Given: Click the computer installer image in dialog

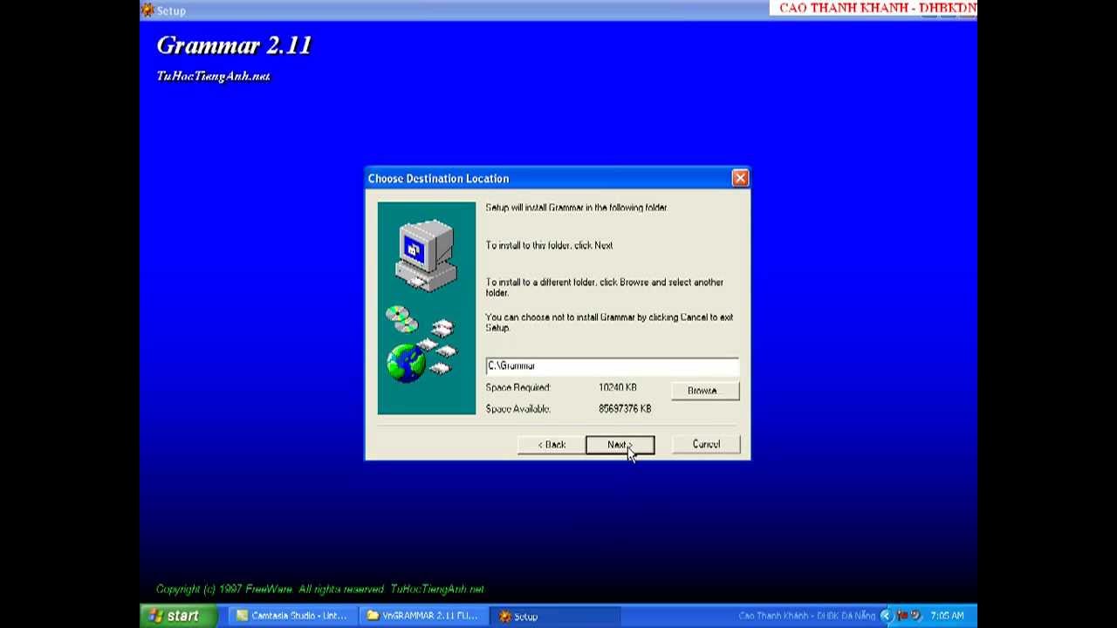Looking at the screenshot, I should [427, 308].
